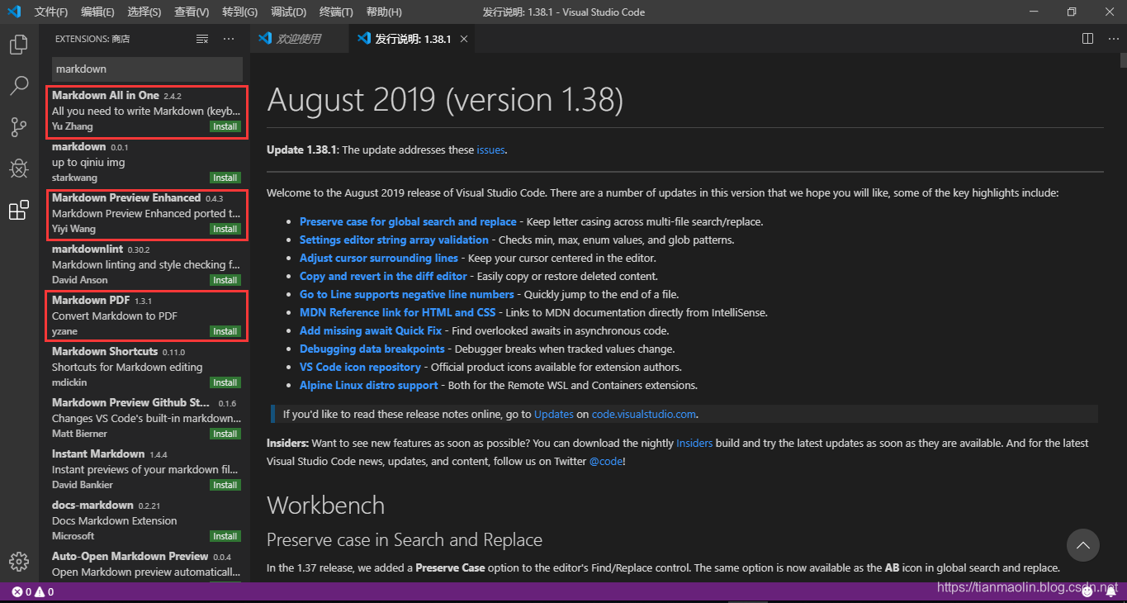Click the clear extensions list icon
Viewport: 1127px width, 603px height.
pyautogui.click(x=202, y=39)
